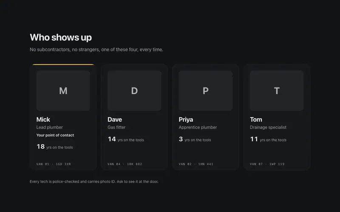The height and width of the screenshot is (212, 340).
Task: Click the 'Your point of contact' label
Action: pyautogui.click(x=55, y=135)
